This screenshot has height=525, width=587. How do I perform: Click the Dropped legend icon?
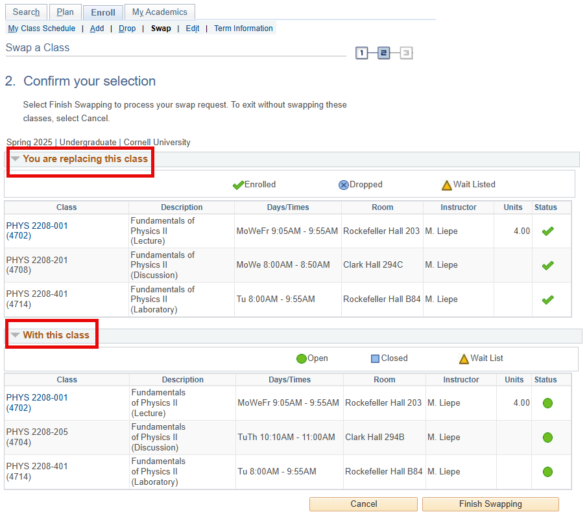click(x=344, y=185)
